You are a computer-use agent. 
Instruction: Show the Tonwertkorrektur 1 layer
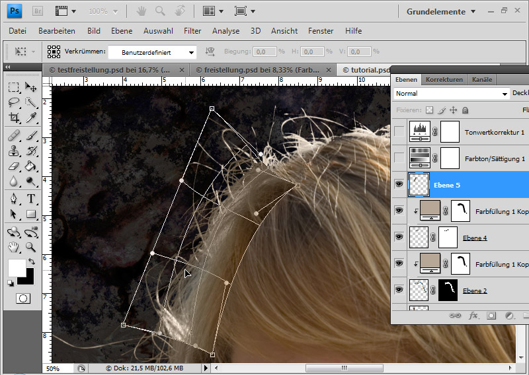399,132
